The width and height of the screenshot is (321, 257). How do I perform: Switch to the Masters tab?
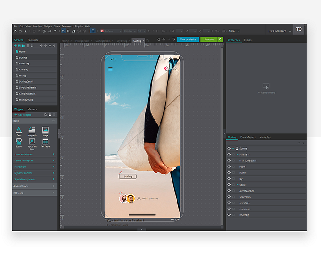32,109
